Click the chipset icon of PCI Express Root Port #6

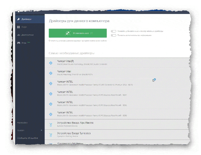coord(51,104)
